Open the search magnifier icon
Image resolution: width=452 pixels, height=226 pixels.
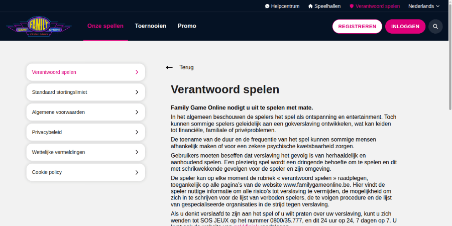[435, 27]
